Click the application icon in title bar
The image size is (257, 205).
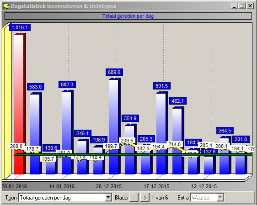6,6
